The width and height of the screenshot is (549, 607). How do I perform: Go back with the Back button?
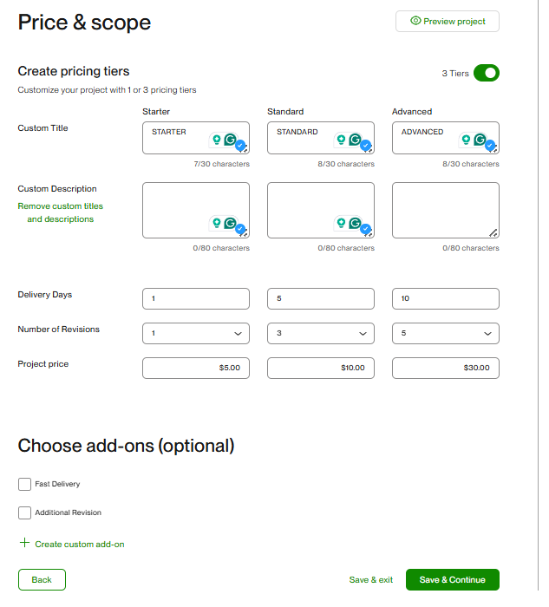(x=42, y=579)
